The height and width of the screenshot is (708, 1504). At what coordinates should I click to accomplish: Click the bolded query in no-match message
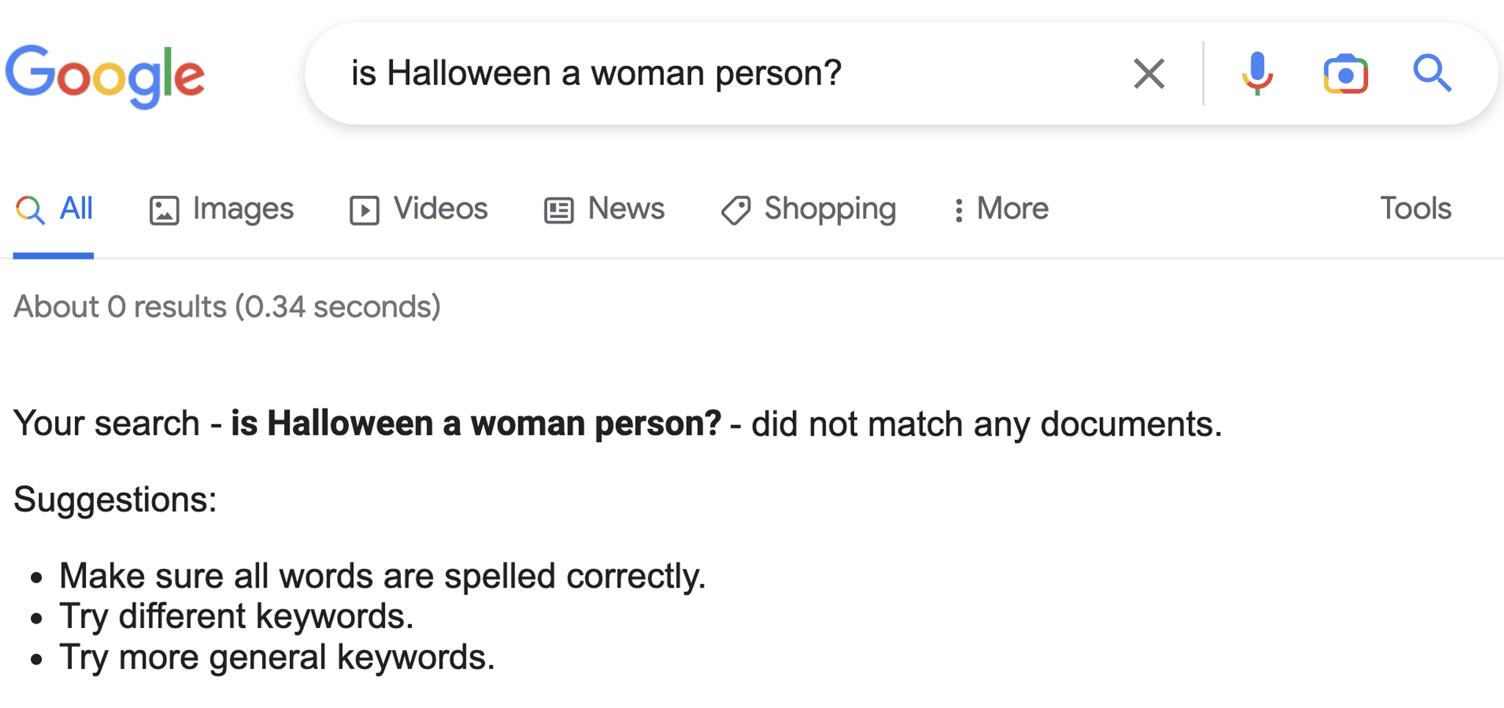coord(476,424)
